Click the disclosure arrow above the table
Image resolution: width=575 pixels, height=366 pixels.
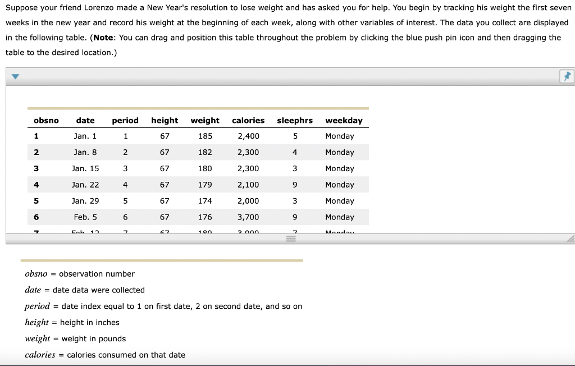[x=15, y=76]
